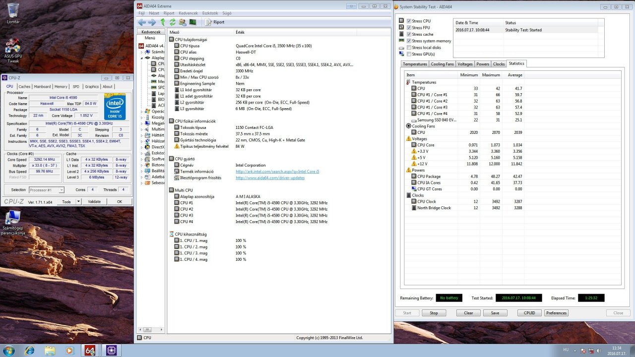Open the Caches tab in CPU-Z

click(x=24, y=86)
